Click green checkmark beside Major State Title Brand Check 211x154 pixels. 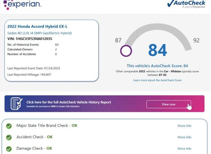coord(9,126)
